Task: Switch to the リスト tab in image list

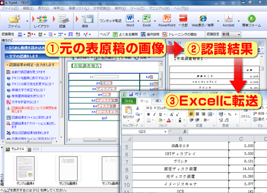Action: coord(34,149)
